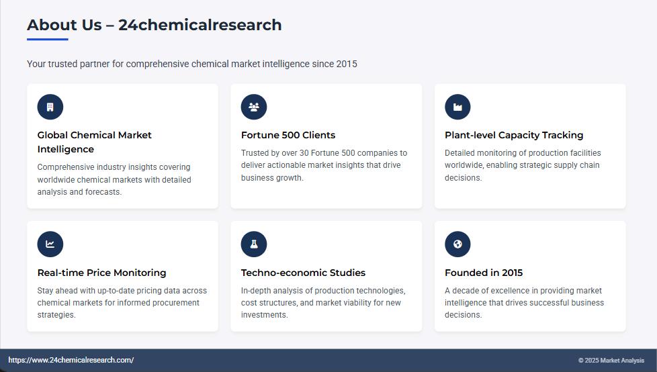The height and width of the screenshot is (372, 657).
Task: Click the © 2025 Market Analysis footer text
Action: coord(611,361)
